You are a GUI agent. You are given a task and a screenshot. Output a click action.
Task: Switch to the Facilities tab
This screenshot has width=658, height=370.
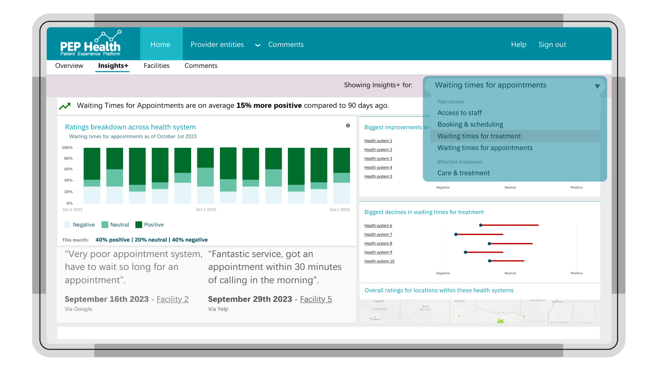(x=157, y=66)
